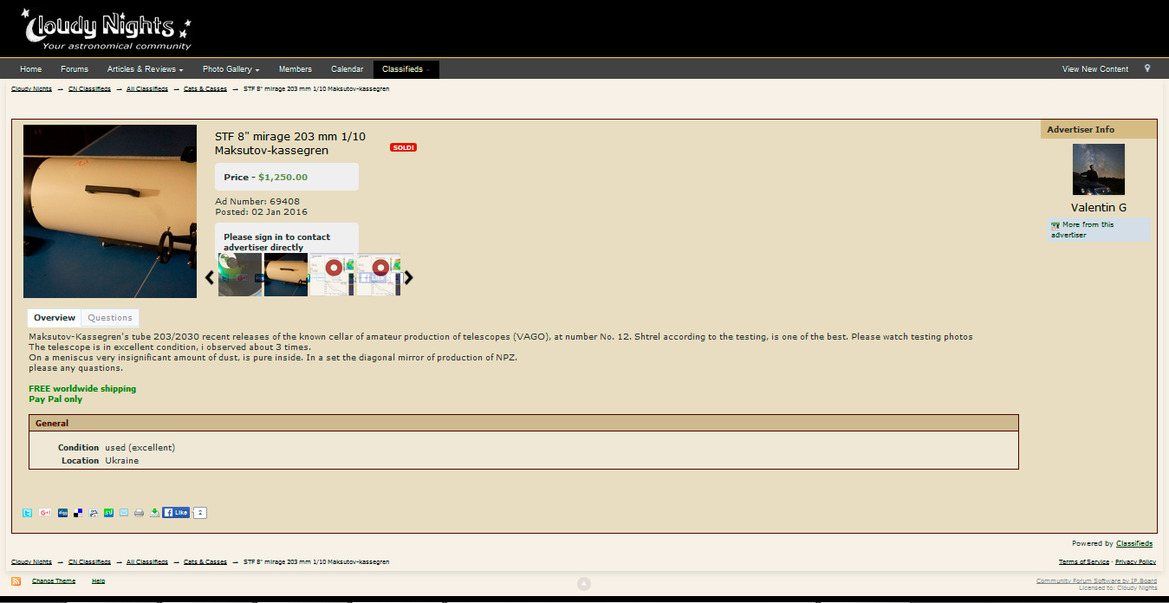Image resolution: width=1169 pixels, height=603 pixels.
Task: Open Valentin G's profile name link
Action: (x=1099, y=208)
